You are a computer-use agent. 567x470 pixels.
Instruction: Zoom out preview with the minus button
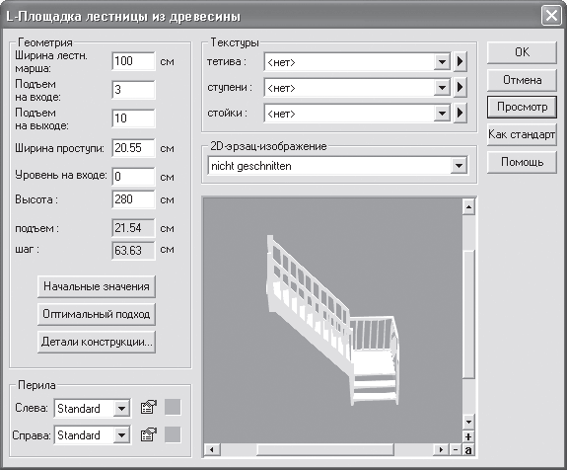click(x=456, y=450)
